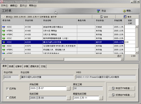This screenshot has height=104, width=141.
Task: Switch to the 逻辑关系 tab
Action: click(35, 66)
